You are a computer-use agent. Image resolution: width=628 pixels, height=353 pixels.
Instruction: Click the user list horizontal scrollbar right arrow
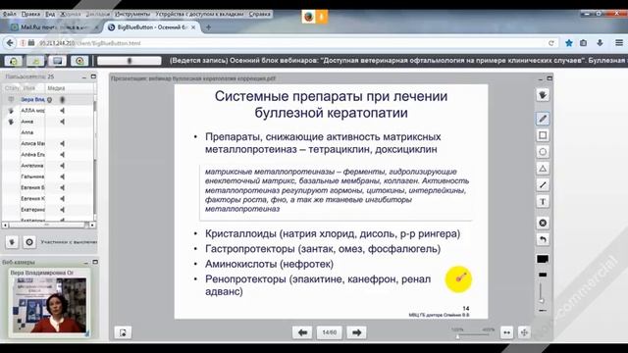[92, 226]
